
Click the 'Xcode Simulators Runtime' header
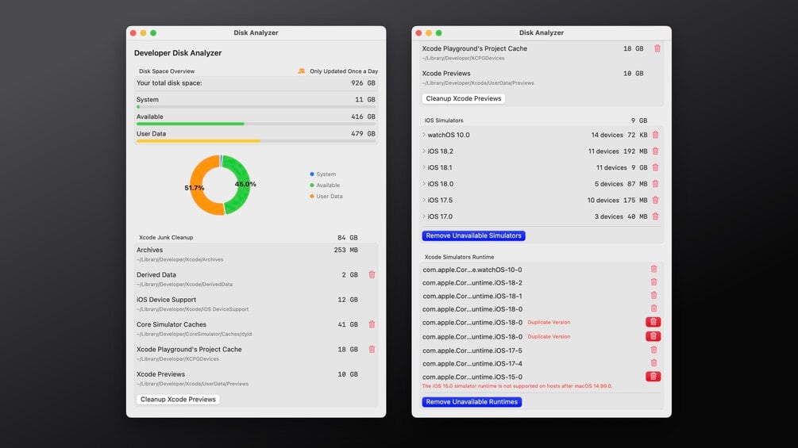tap(459, 257)
